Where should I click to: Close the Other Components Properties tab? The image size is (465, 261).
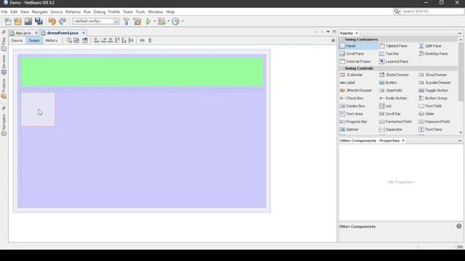pos(403,141)
